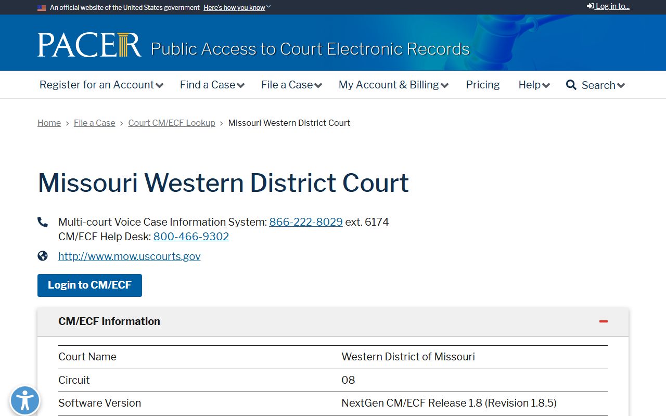The height and width of the screenshot is (416, 666).
Task: Open File a Case menu
Action: 291,85
